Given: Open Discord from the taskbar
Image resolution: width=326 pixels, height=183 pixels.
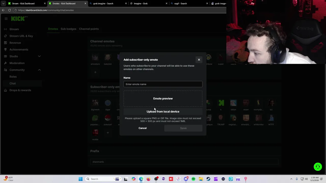Looking at the screenshot, I should pos(186,179).
